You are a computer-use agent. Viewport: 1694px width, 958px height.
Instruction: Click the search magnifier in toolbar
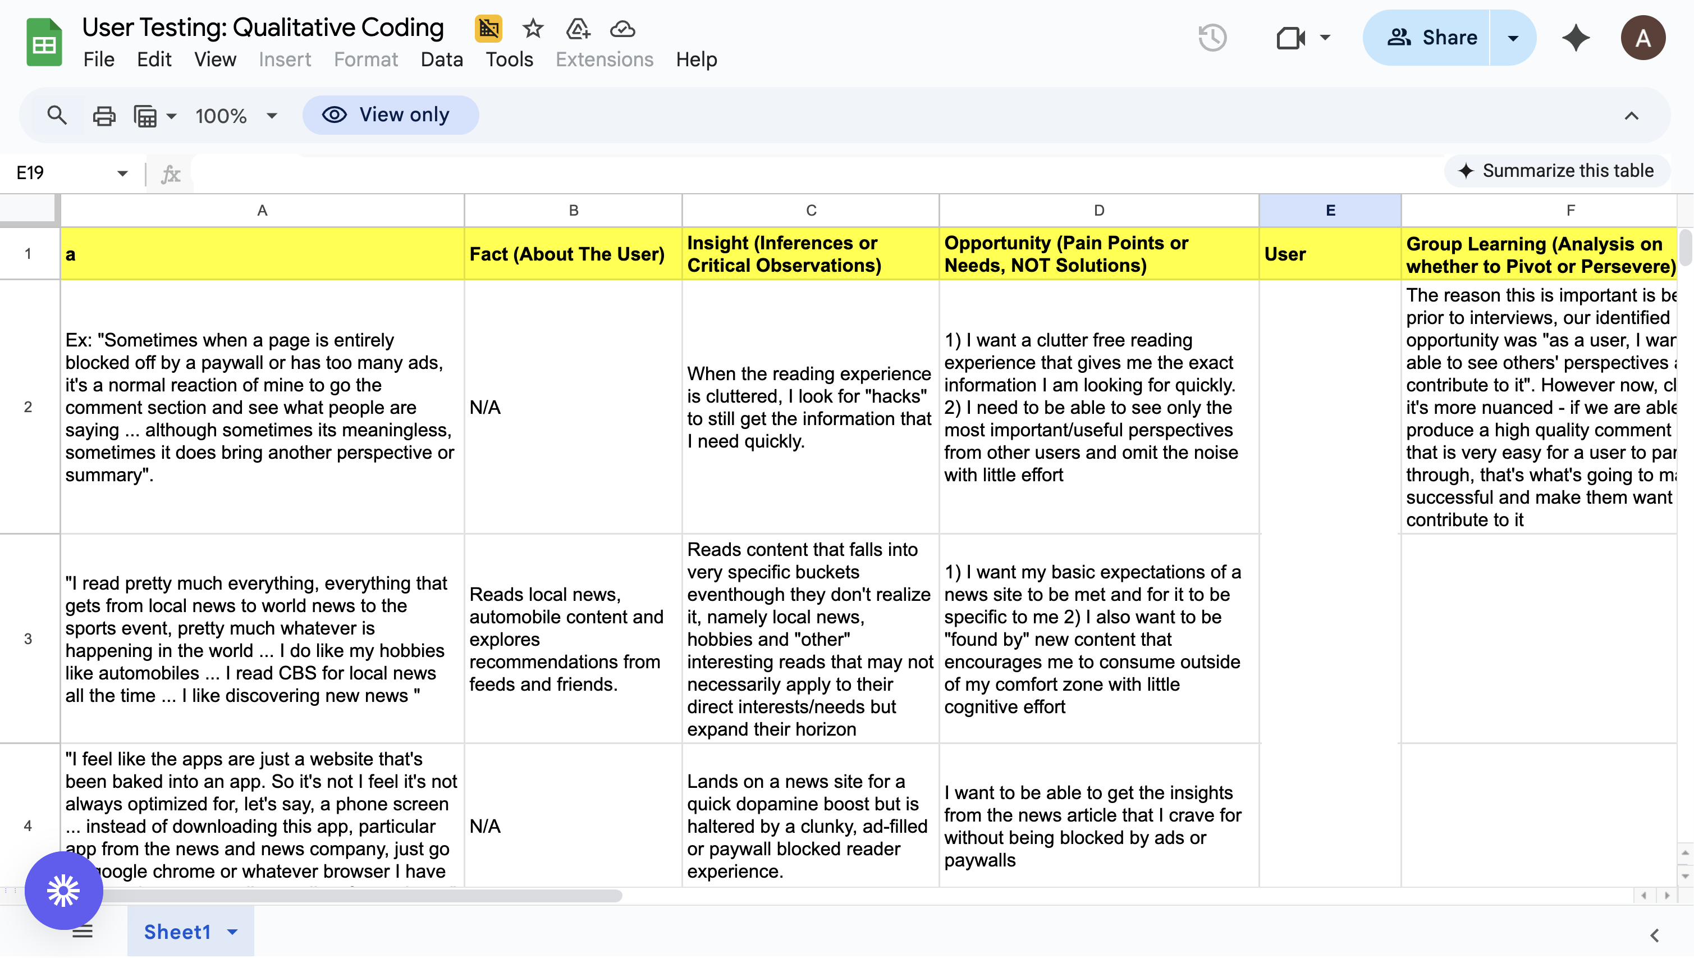pyautogui.click(x=57, y=116)
